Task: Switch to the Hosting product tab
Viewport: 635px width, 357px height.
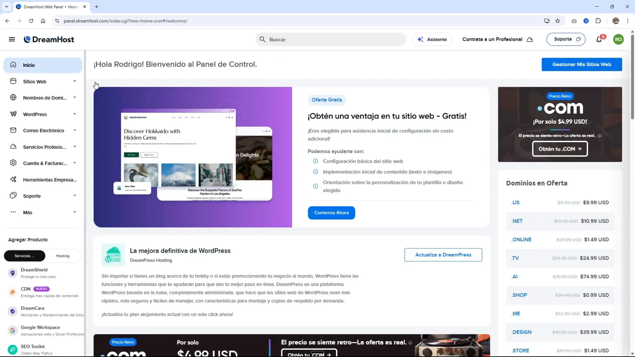Action: (63, 256)
